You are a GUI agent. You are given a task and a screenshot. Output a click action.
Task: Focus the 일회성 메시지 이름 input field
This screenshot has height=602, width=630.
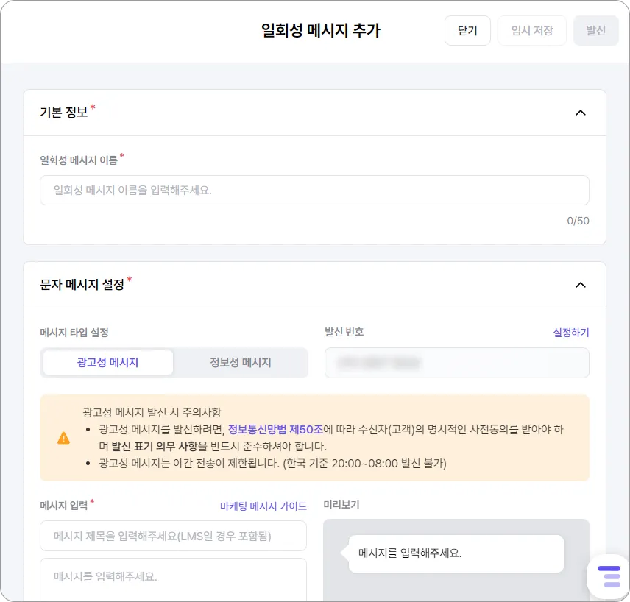[314, 190]
